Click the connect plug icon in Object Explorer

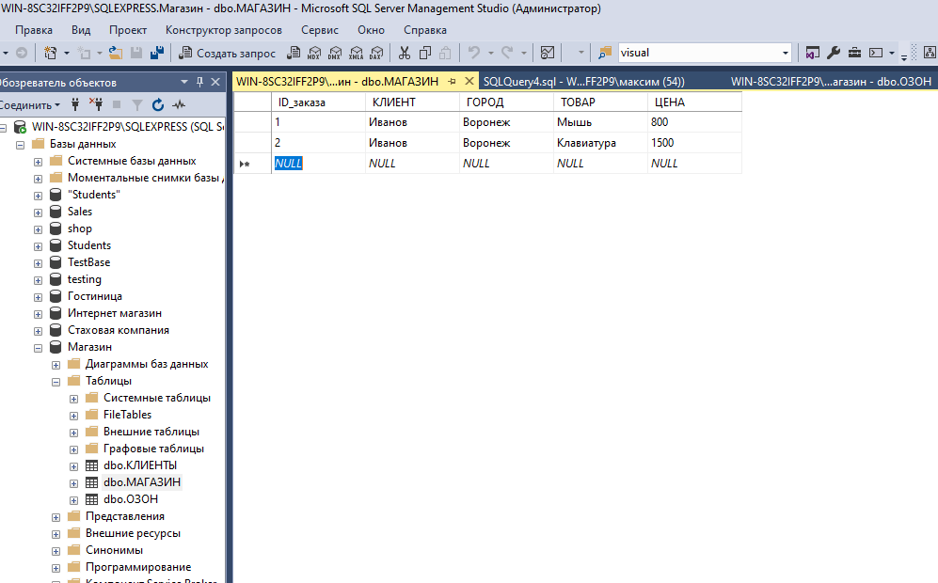(x=75, y=105)
